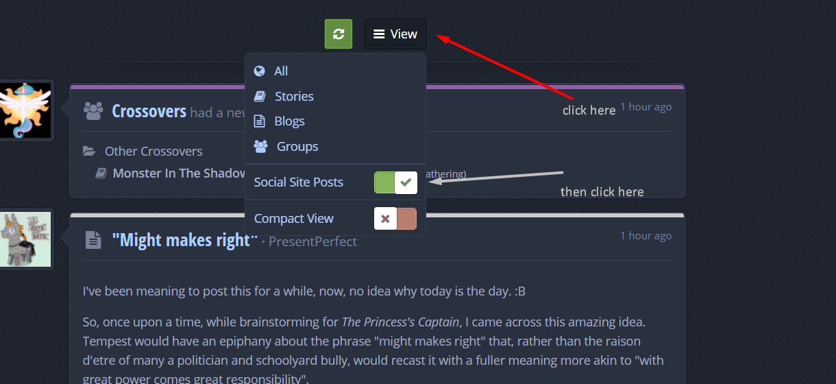This screenshot has height=384, width=836.
Task: Click the globe icon beside All
Action: (x=260, y=71)
